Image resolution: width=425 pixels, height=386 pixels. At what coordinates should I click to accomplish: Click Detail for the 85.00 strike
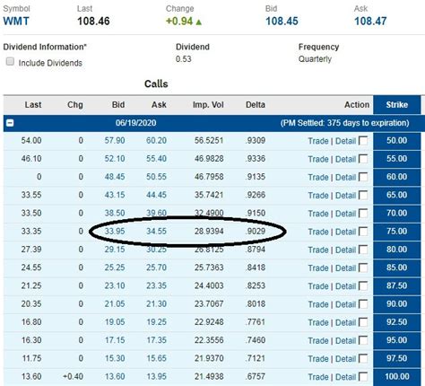point(345,268)
